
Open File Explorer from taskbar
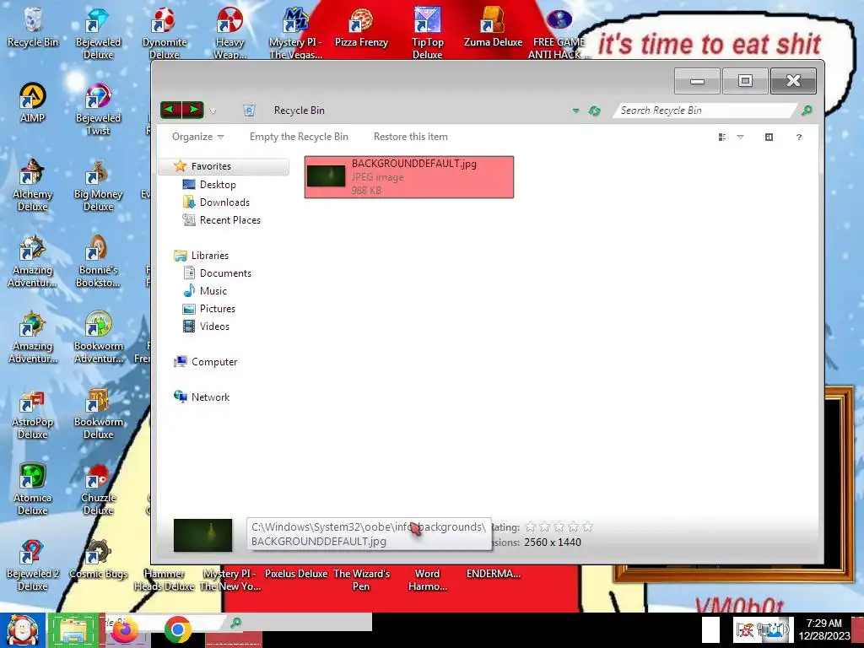[x=73, y=630]
